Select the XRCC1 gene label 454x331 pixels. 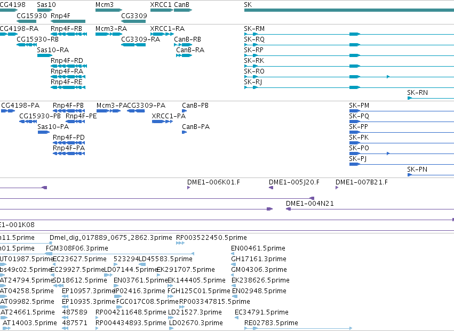pos(161,5)
